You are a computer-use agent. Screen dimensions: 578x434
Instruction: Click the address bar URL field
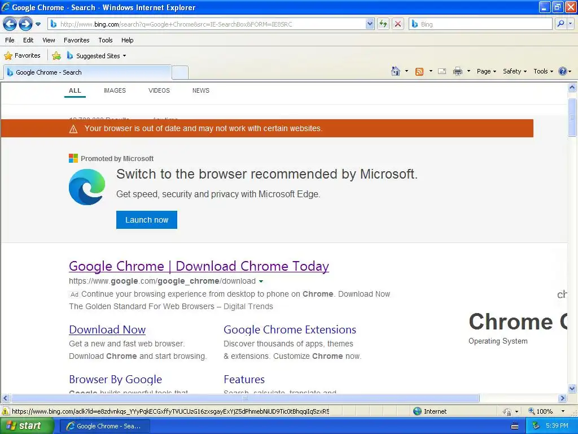pyautogui.click(x=207, y=24)
